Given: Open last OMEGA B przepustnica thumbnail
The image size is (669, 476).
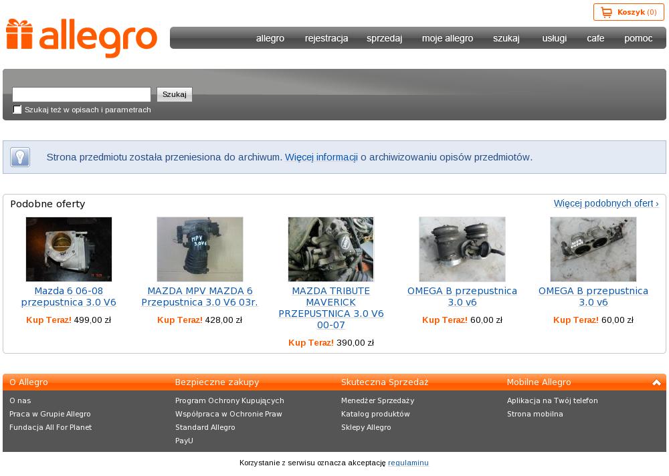Looking at the screenshot, I should tap(593, 249).
